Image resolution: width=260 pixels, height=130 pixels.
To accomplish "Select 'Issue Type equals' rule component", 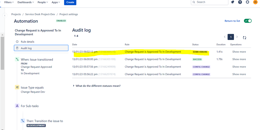I will click(x=32, y=87).
